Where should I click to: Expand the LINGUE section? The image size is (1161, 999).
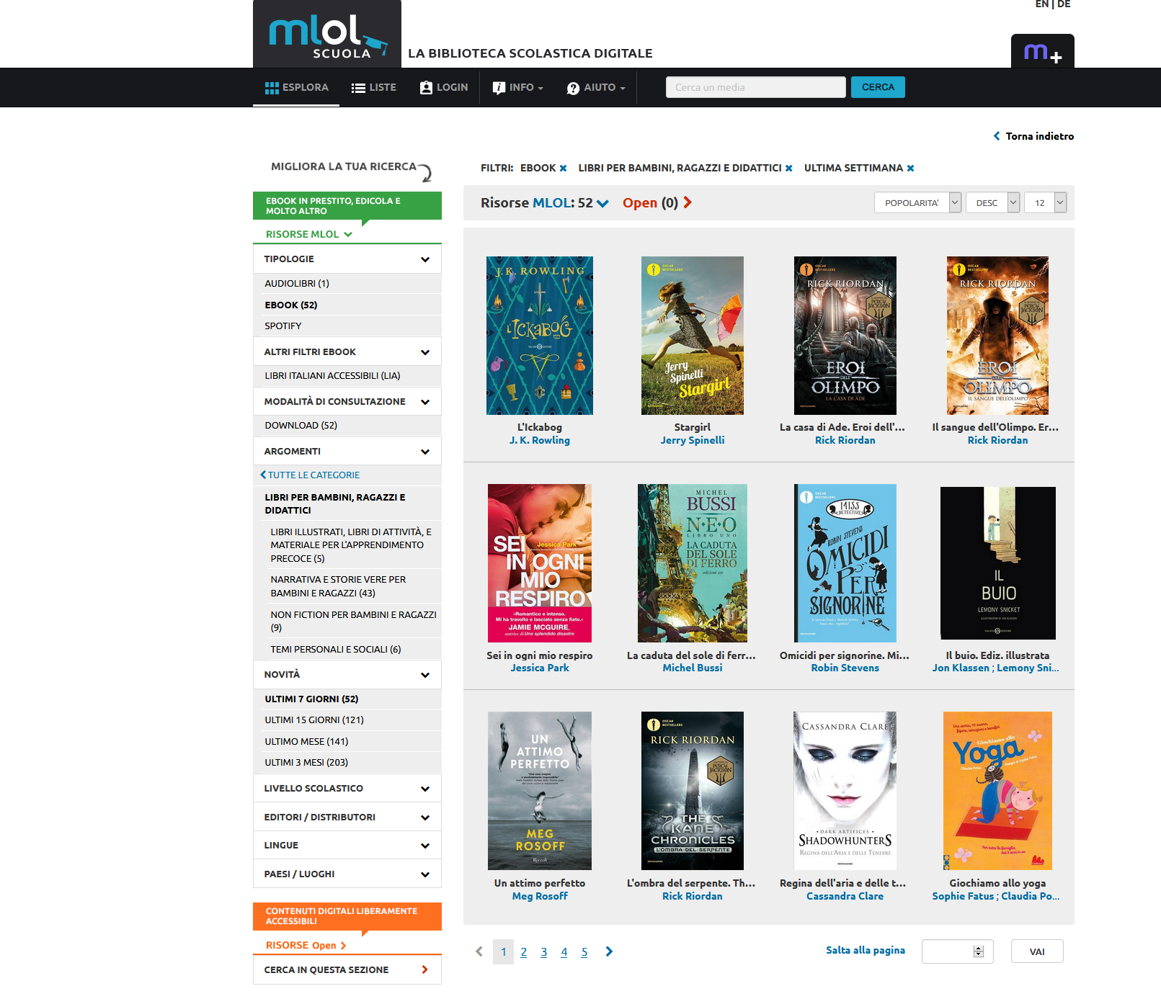click(347, 845)
